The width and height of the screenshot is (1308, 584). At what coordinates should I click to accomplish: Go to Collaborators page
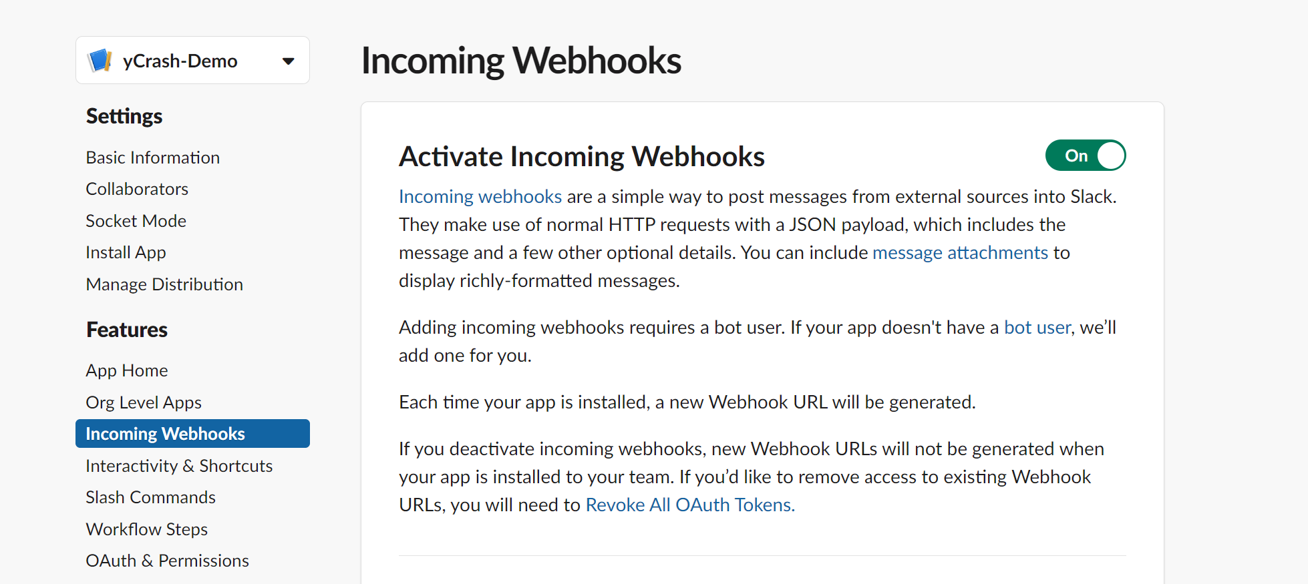coord(137,189)
